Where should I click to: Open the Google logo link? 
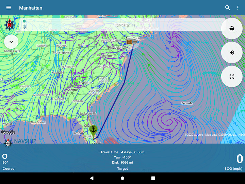[8, 132]
